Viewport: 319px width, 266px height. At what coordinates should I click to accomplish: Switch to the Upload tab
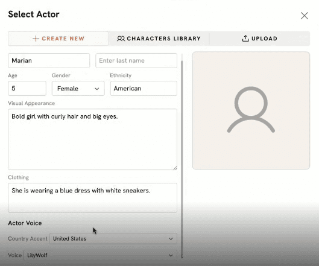pyautogui.click(x=259, y=39)
